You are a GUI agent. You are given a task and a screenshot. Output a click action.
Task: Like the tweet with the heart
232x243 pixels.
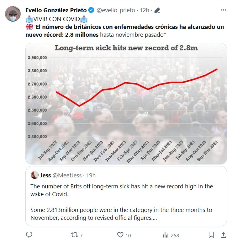tap(120, 235)
